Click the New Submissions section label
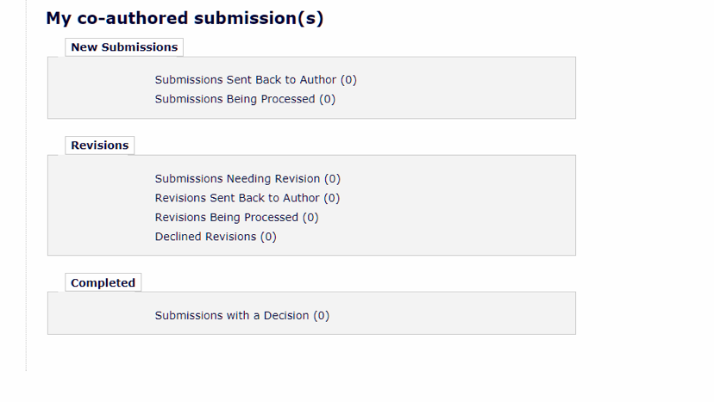 coord(124,47)
